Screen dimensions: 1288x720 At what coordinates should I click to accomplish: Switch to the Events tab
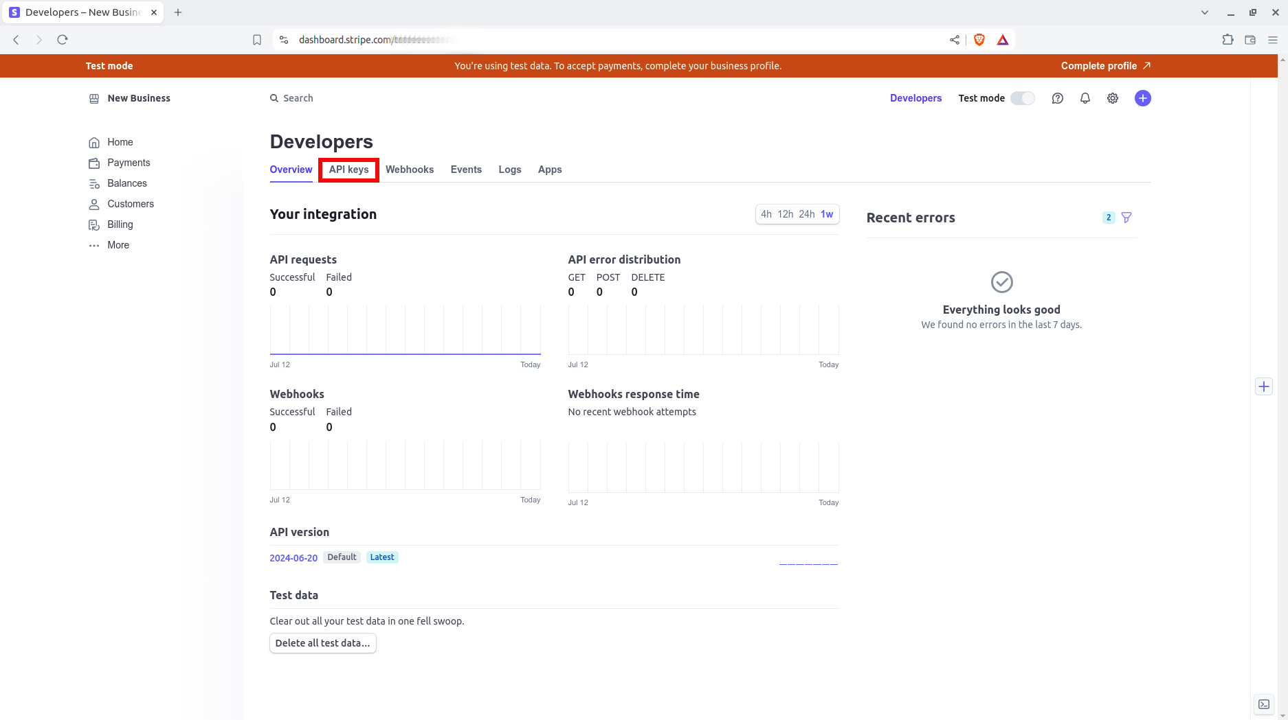[x=466, y=170]
